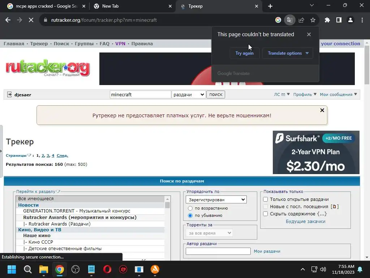Open the Chrome three-dot menu
This screenshot has width=370, height=278.
tap(362, 20)
